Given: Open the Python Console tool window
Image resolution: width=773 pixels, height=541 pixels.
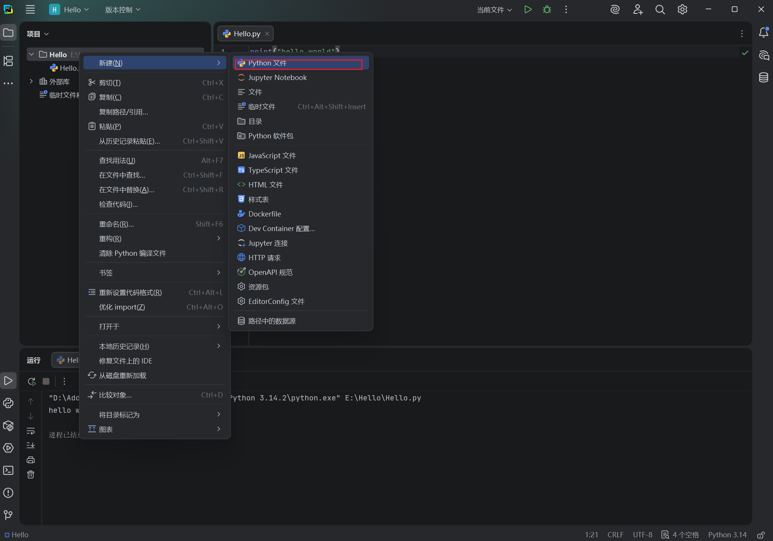Looking at the screenshot, I should tap(8, 403).
